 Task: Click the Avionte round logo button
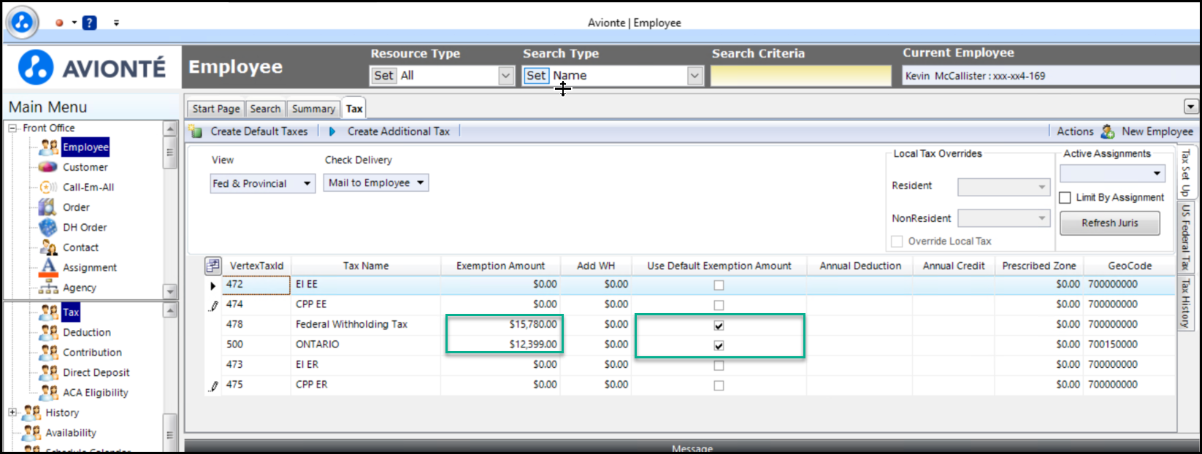pos(22,23)
